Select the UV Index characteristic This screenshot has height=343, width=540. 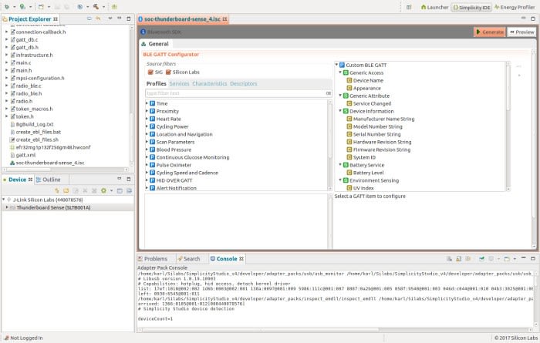(363, 188)
